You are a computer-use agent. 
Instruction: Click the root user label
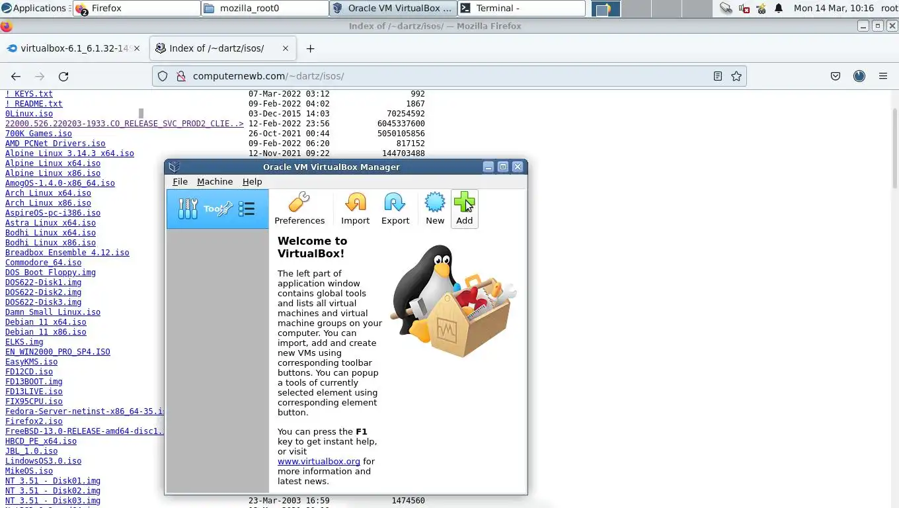(x=888, y=8)
